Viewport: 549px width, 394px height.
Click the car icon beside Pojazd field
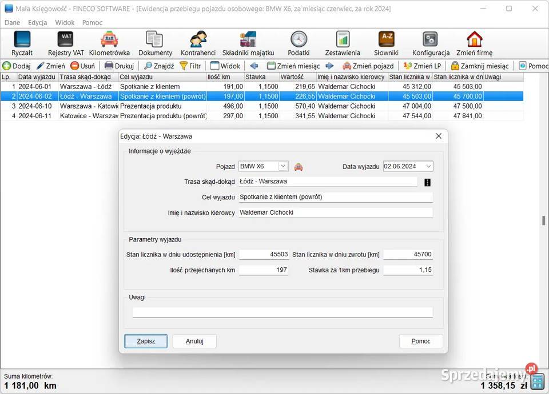(299, 167)
